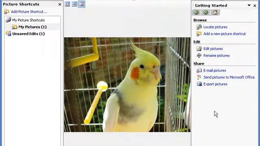260x146 pixels.
Task: Select My Picture Shortcuts tree root
Action: 28,20
